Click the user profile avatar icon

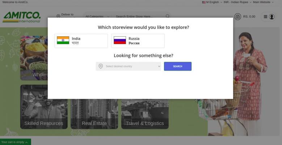coord(272,17)
